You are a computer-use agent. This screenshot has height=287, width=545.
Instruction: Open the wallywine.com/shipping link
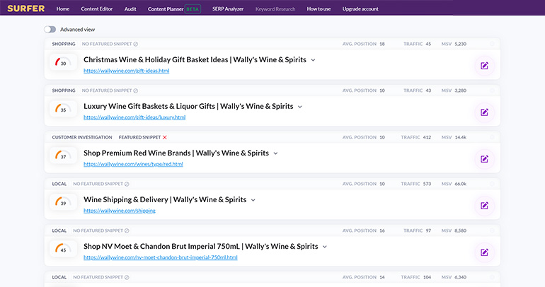(120, 211)
